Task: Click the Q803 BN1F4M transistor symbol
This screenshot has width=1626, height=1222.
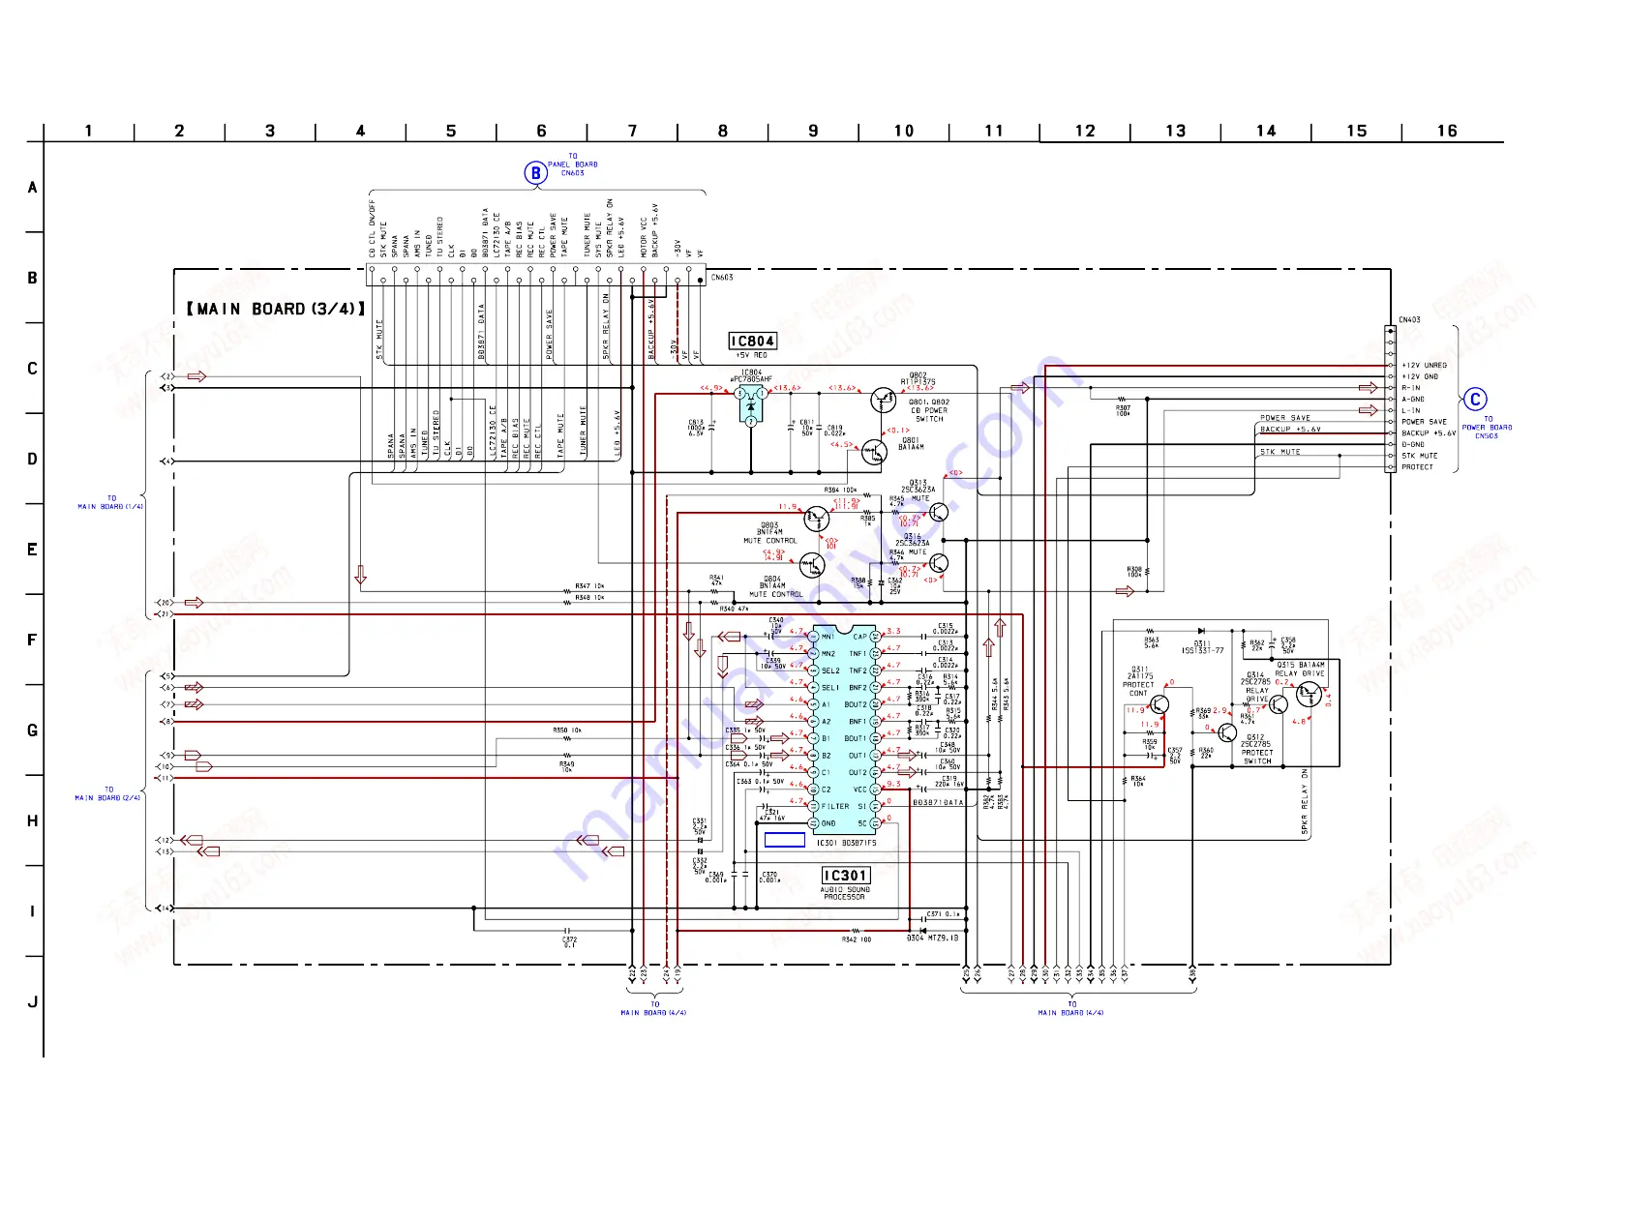Action: click(x=817, y=519)
